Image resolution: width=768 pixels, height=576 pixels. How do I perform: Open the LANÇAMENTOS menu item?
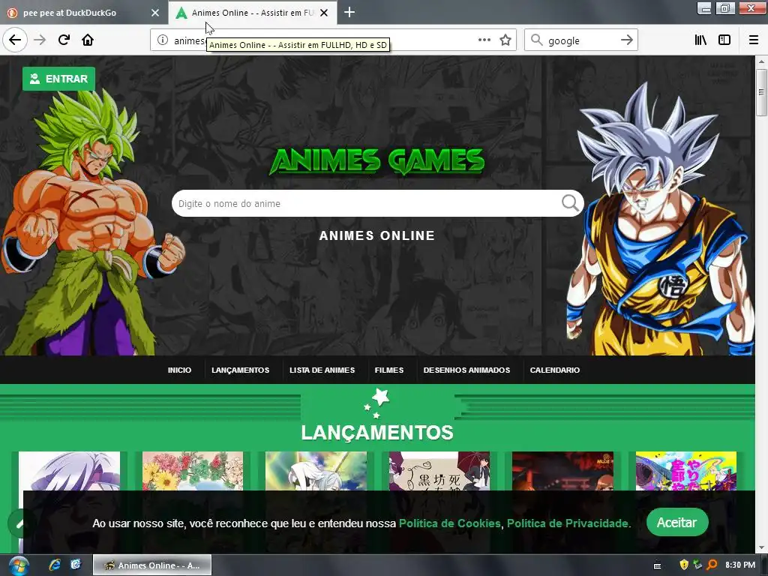pyautogui.click(x=241, y=370)
